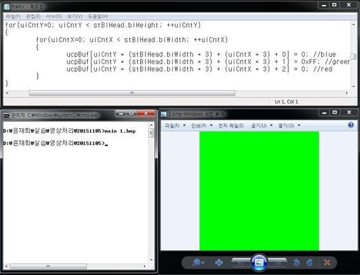Open Photo Viewer's 굽기(U) dropdown
360x275 pixels.
262,126
